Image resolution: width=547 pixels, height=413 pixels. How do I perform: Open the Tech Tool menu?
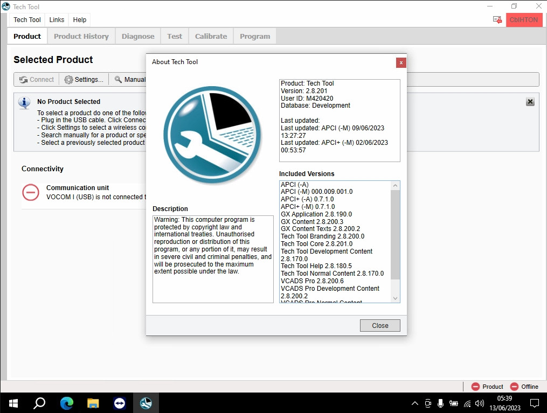click(x=27, y=20)
